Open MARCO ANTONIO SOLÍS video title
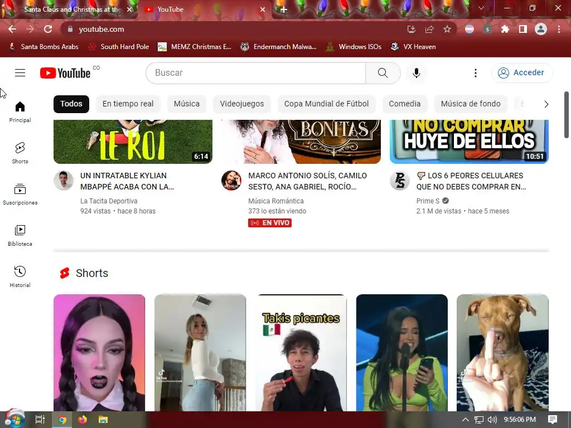 pyautogui.click(x=307, y=181)
